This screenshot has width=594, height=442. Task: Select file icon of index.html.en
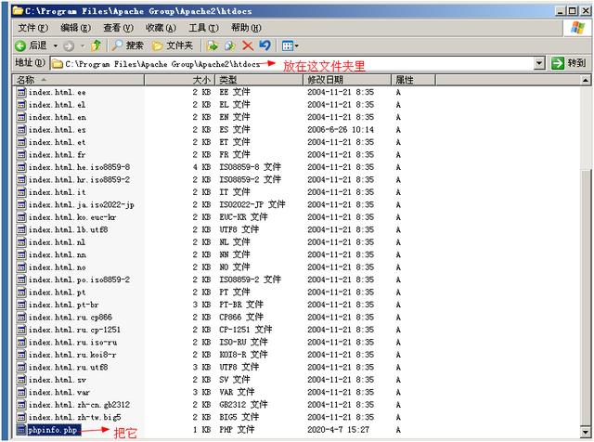tap(21, 117)
